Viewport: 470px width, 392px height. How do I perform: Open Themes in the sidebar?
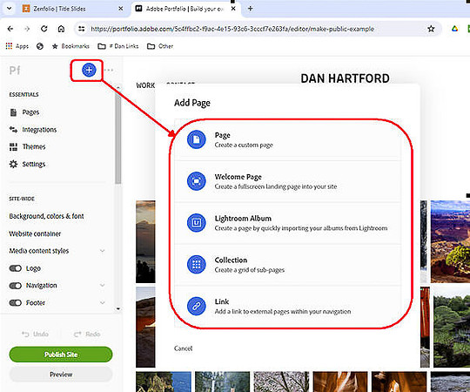pos(34,146)
